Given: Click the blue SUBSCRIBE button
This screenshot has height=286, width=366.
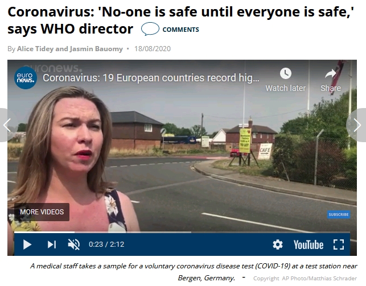Looking at the screenshot, I should pos(339,214).
